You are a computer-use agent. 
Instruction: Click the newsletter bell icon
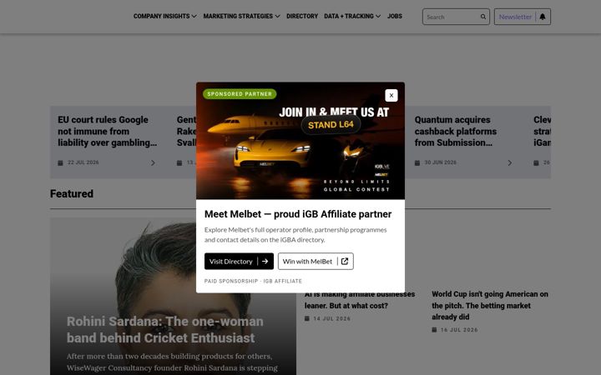tap(543, 17)
